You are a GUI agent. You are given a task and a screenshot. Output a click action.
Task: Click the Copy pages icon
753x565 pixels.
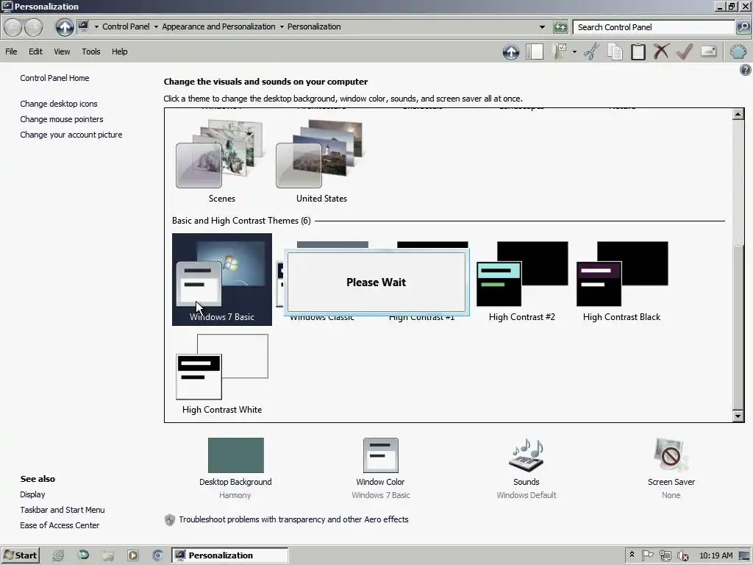coord(615,51)
